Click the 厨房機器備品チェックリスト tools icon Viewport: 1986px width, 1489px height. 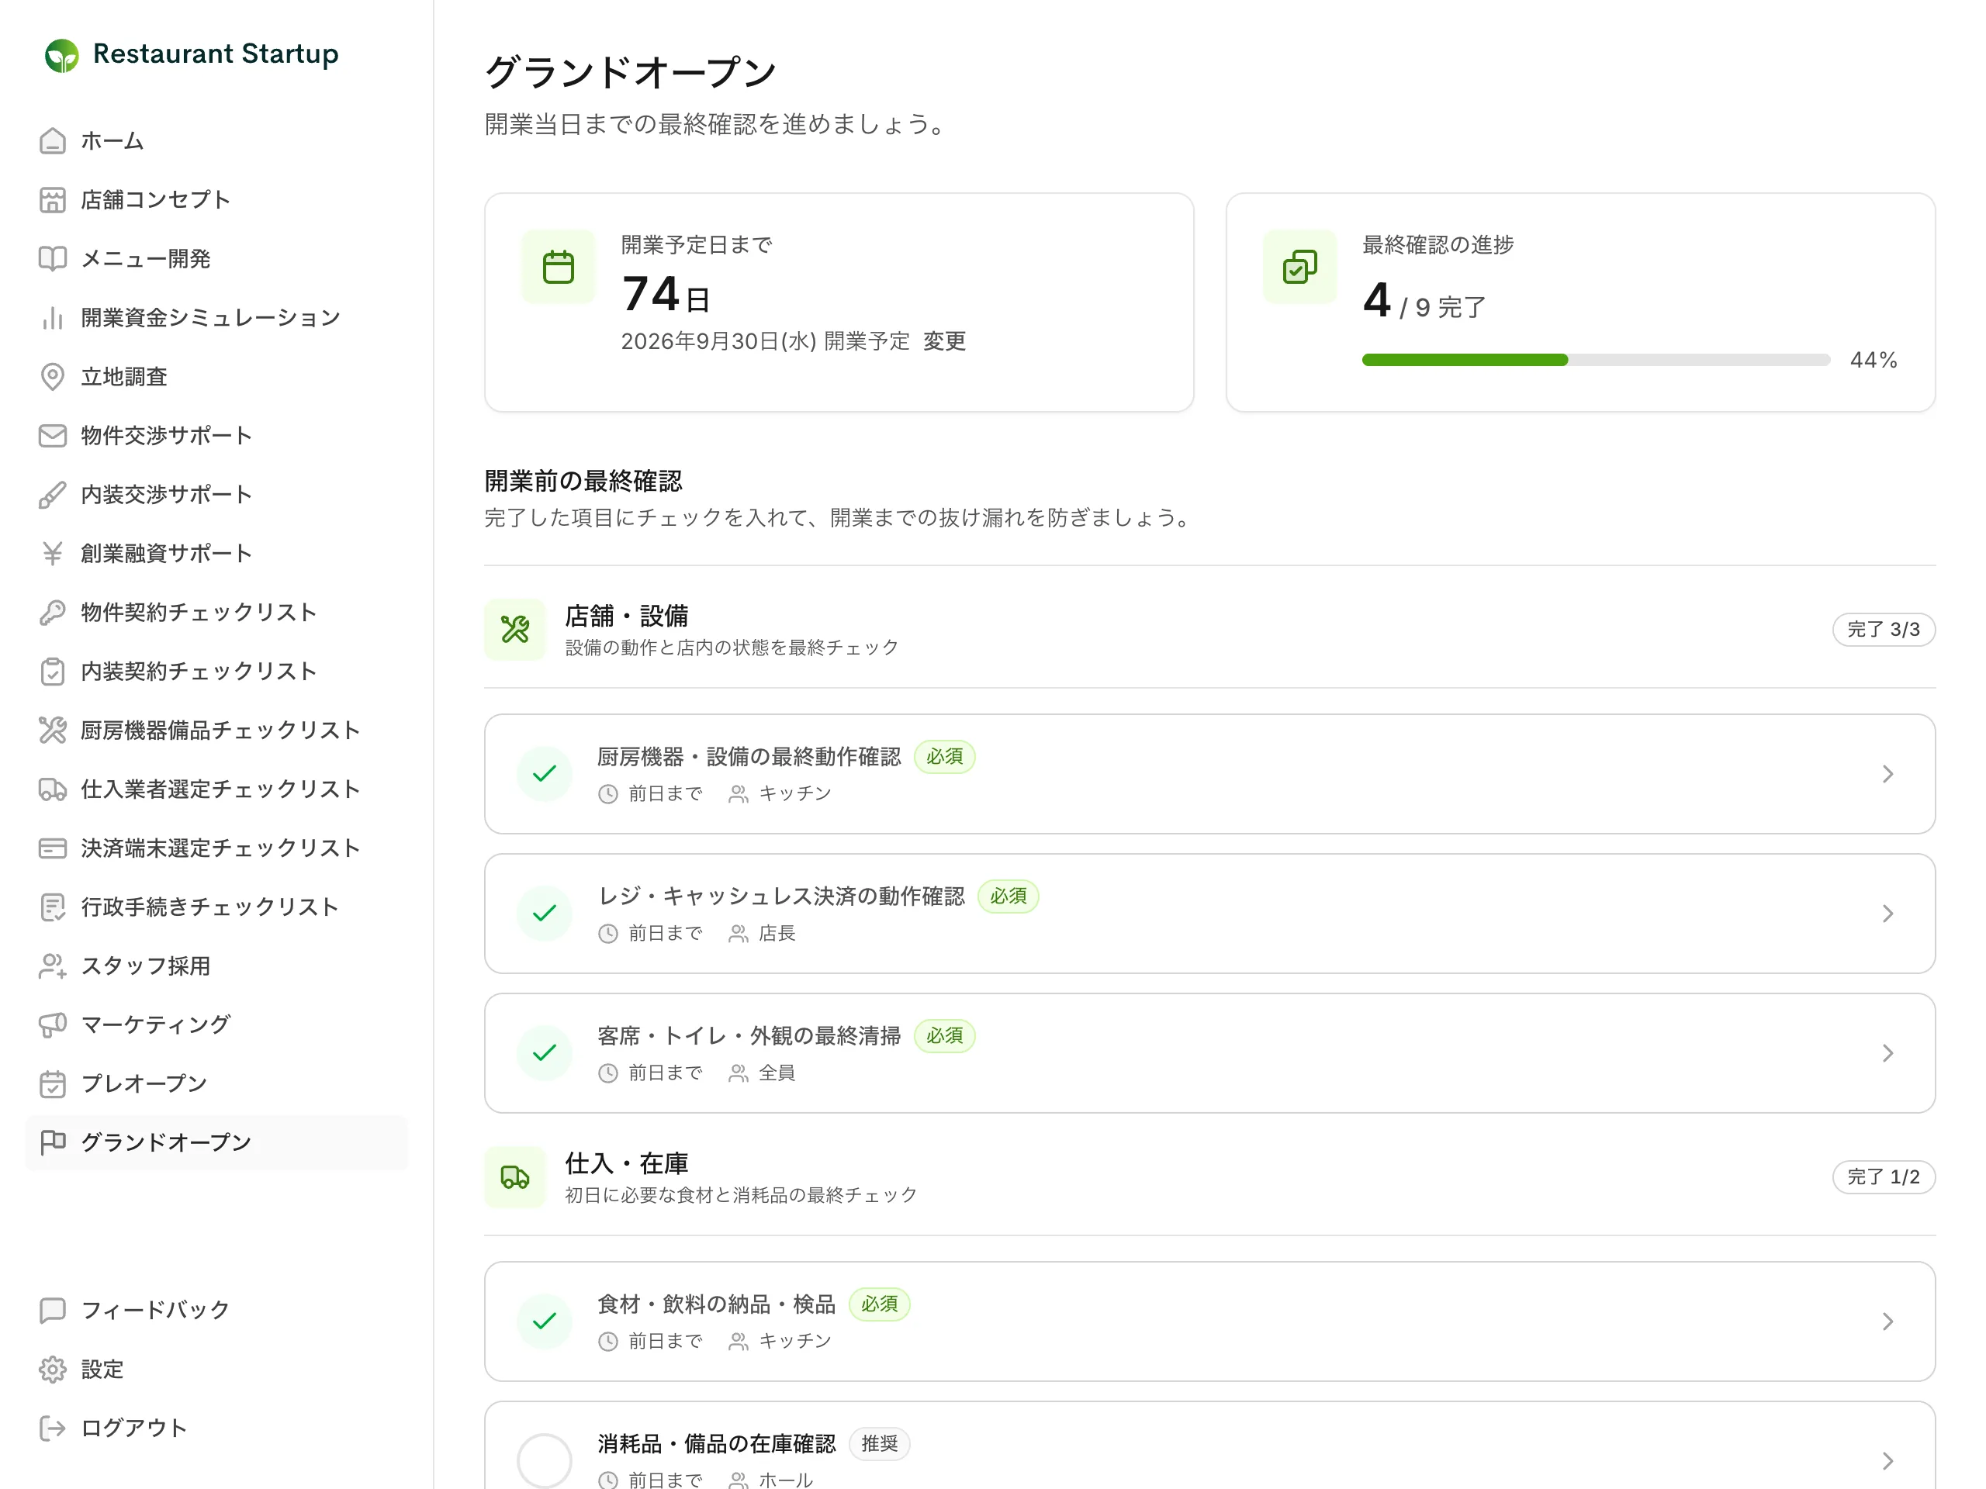click(x=52, y=731)
